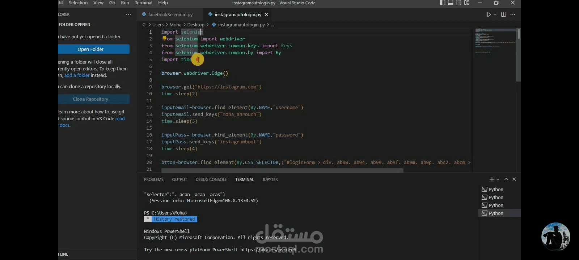Select the TERMINAL panel tab

(245, 179)
